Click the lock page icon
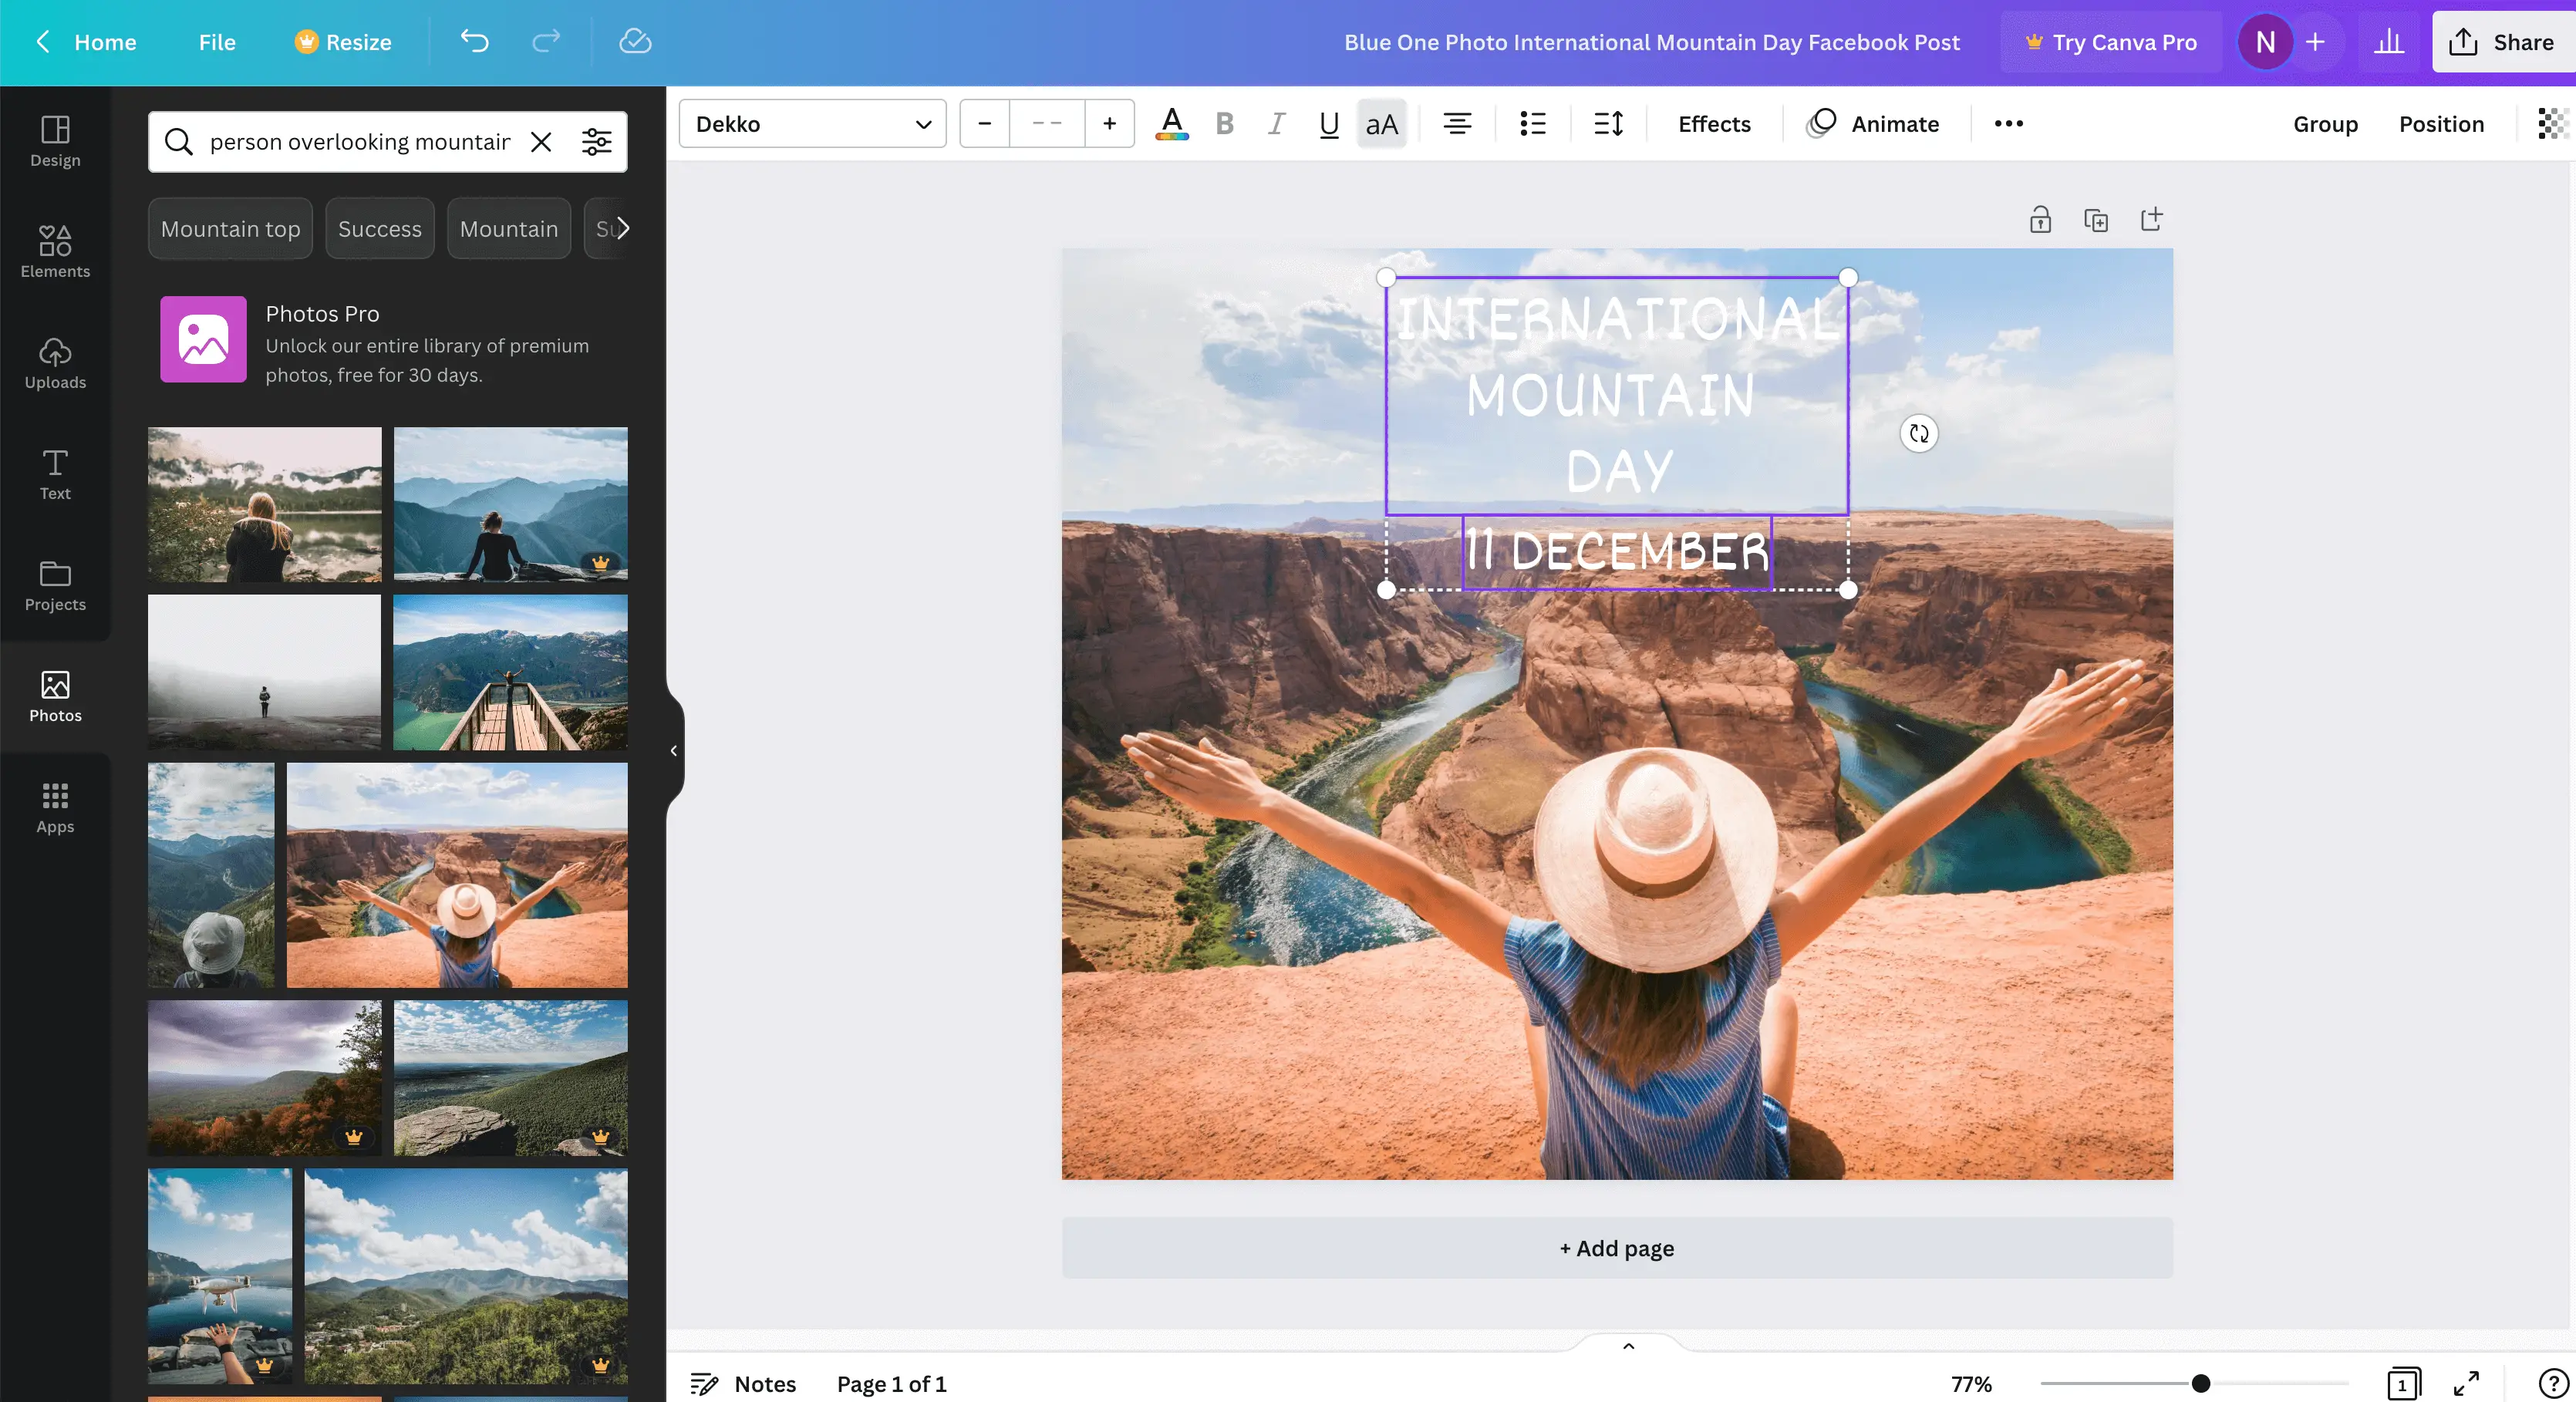 coord(2040,219)
